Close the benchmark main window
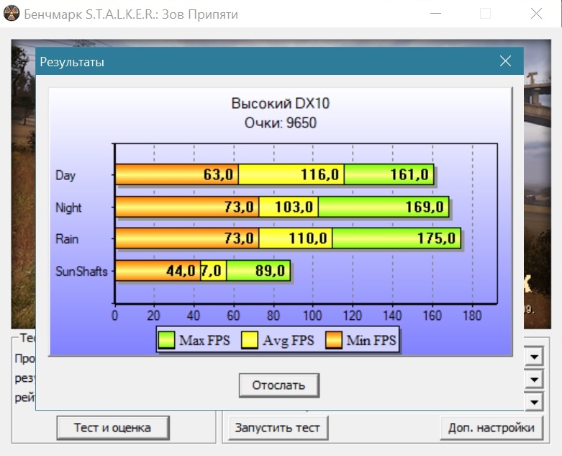 point(536,14)
